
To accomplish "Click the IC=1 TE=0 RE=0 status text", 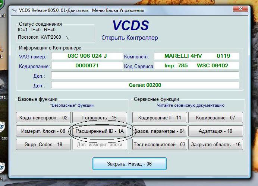I will coord(37,30).
